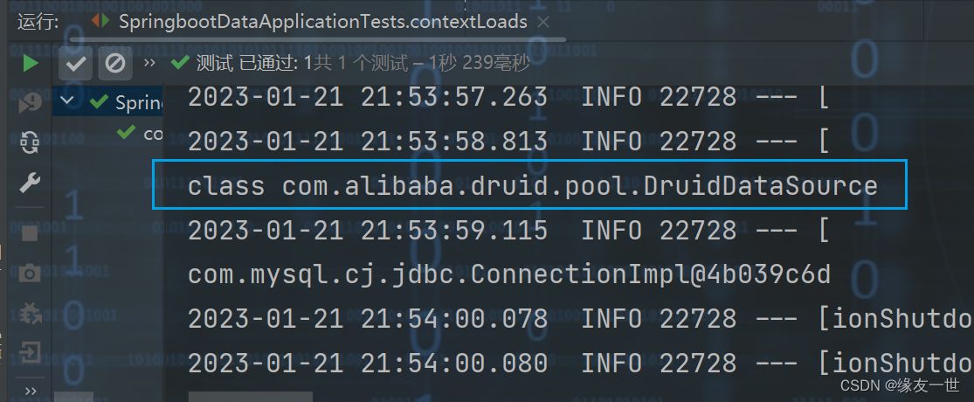Click the 运行 Run panel label
The width and height of the screenshot is (974, 402).
(38, 21)
